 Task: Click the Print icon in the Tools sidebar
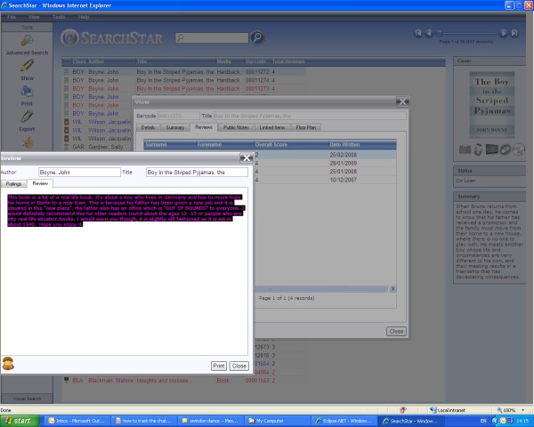[x=27, y=92]
